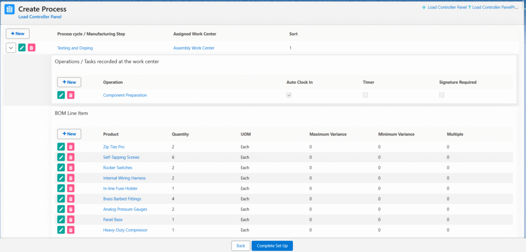Enable Timer for Component Preparation
Screen dimensions: 526x252
click(x=365, y=95)
